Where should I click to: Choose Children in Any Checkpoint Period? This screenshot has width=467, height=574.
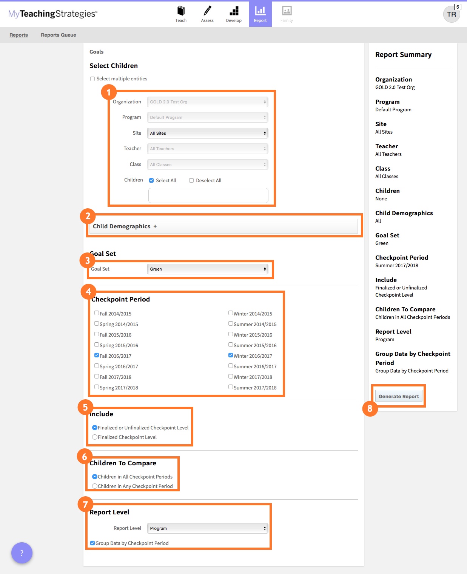click(95, 486)
